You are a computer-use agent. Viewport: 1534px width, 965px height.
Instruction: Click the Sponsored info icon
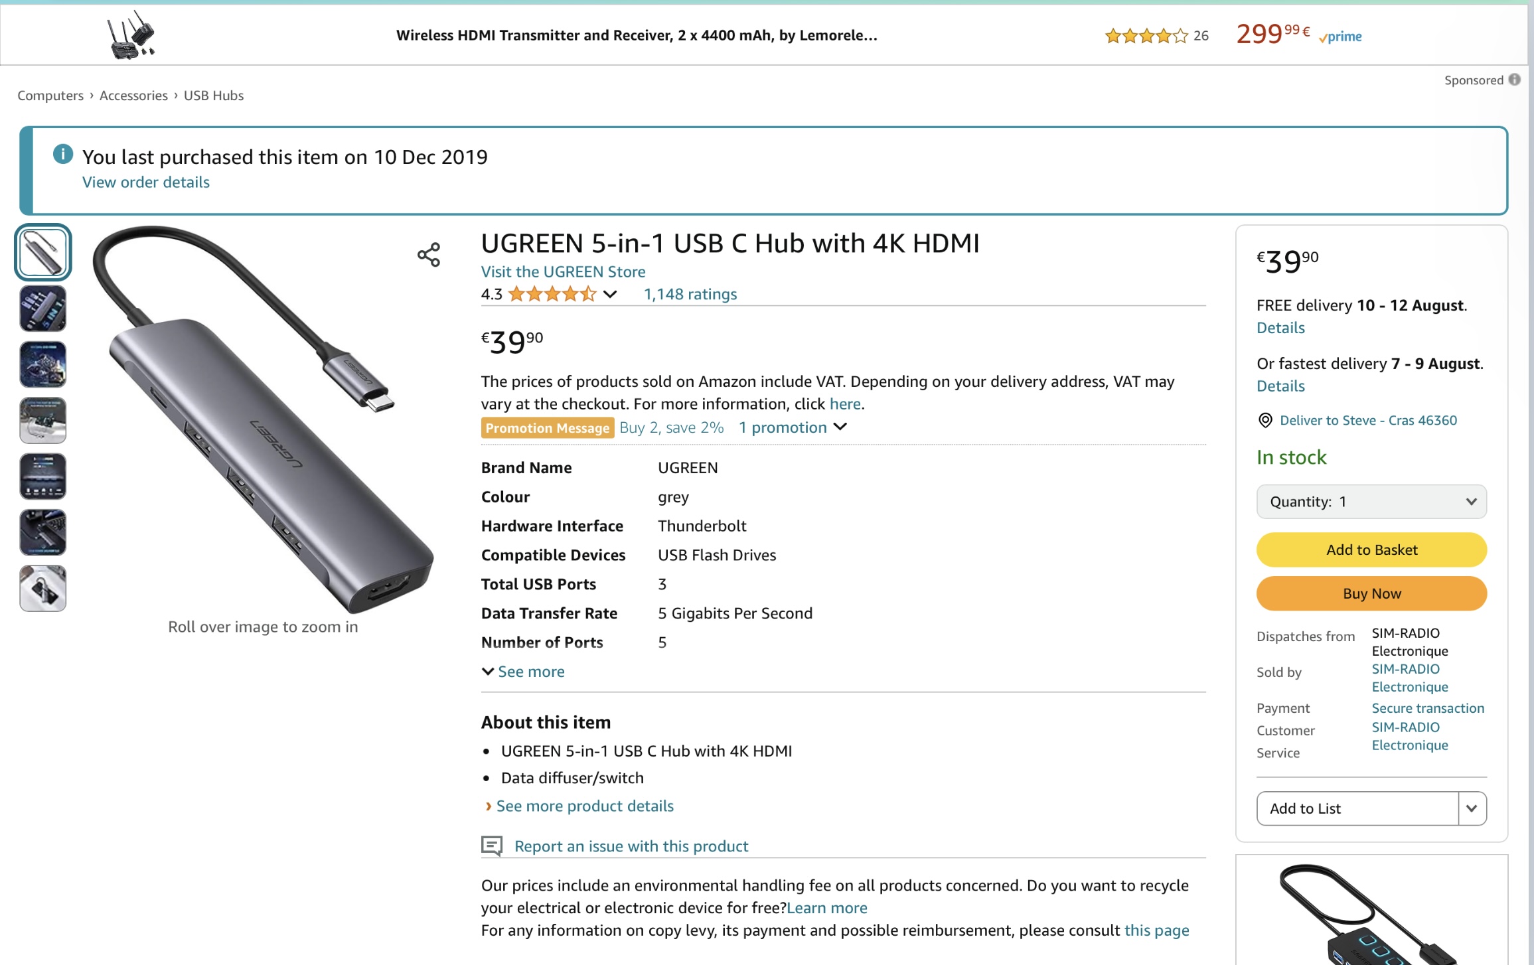point(1514,80)
